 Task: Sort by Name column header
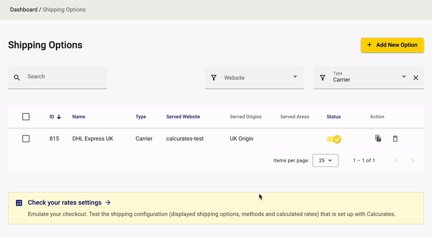(79, 116)
